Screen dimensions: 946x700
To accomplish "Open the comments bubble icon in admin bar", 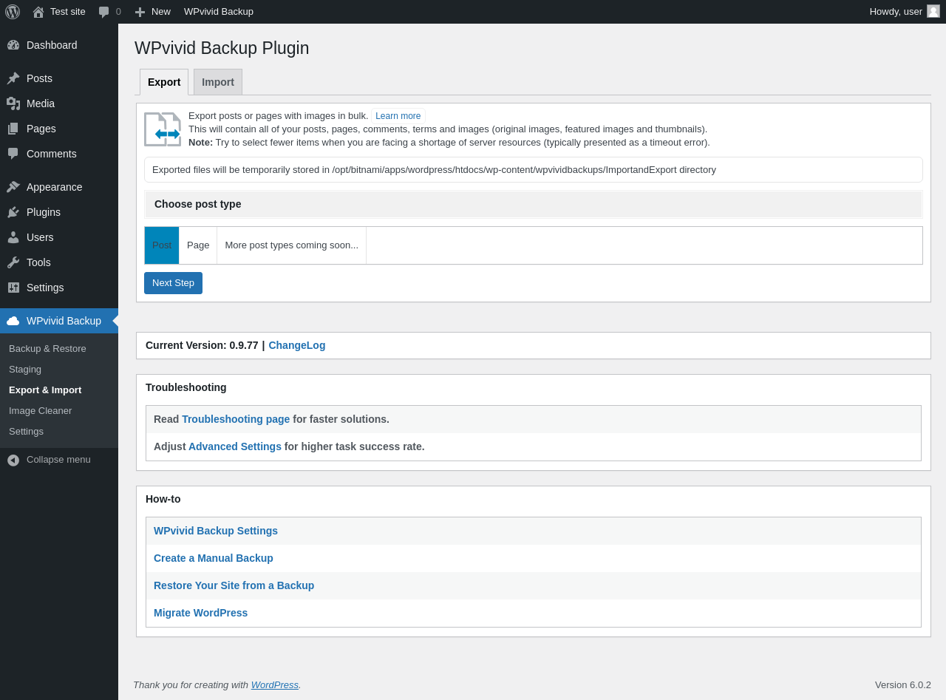I will pos(104,12).
